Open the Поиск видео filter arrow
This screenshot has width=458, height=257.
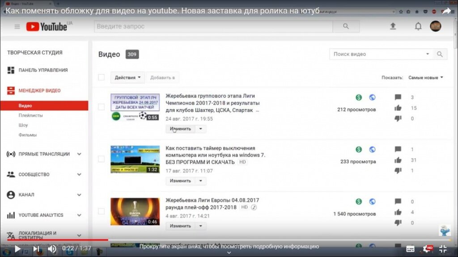coord(427,54)
